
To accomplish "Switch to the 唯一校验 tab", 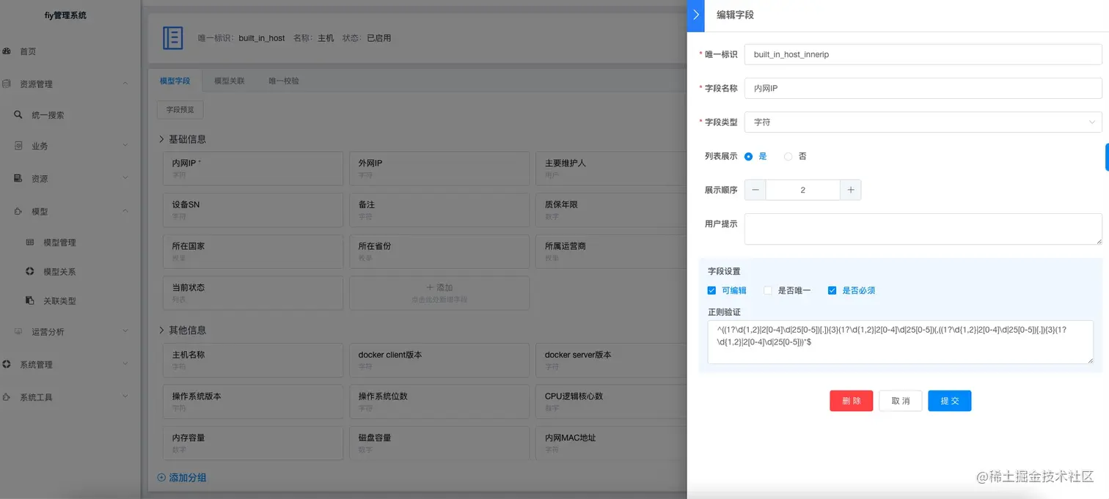I will point(283,81).
